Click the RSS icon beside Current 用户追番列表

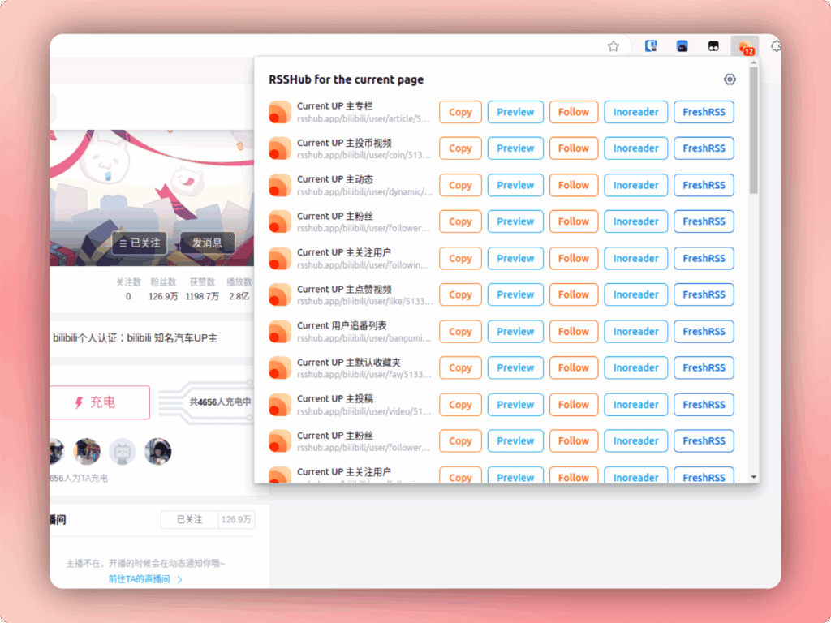pos(280,331)
